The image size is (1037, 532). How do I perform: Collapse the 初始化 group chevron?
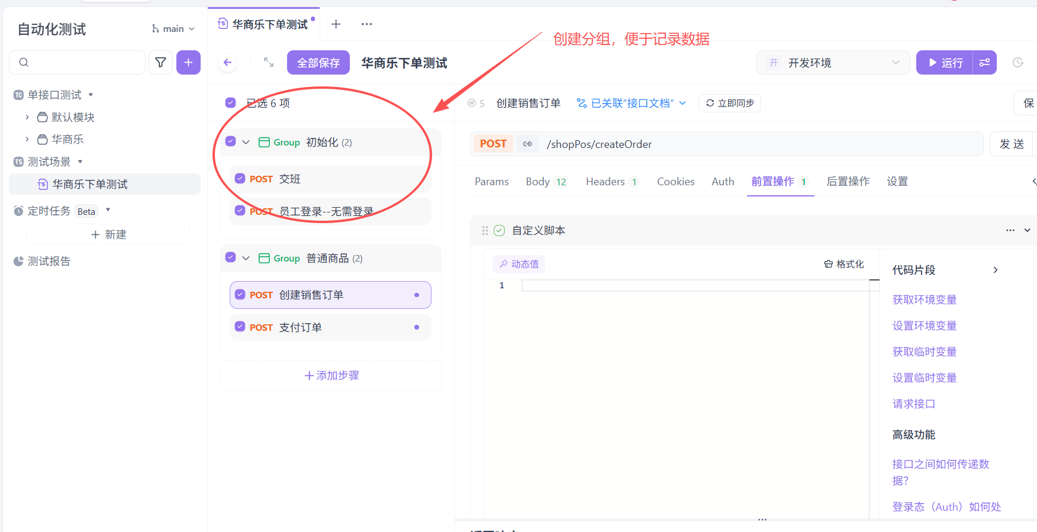point(246,142)
